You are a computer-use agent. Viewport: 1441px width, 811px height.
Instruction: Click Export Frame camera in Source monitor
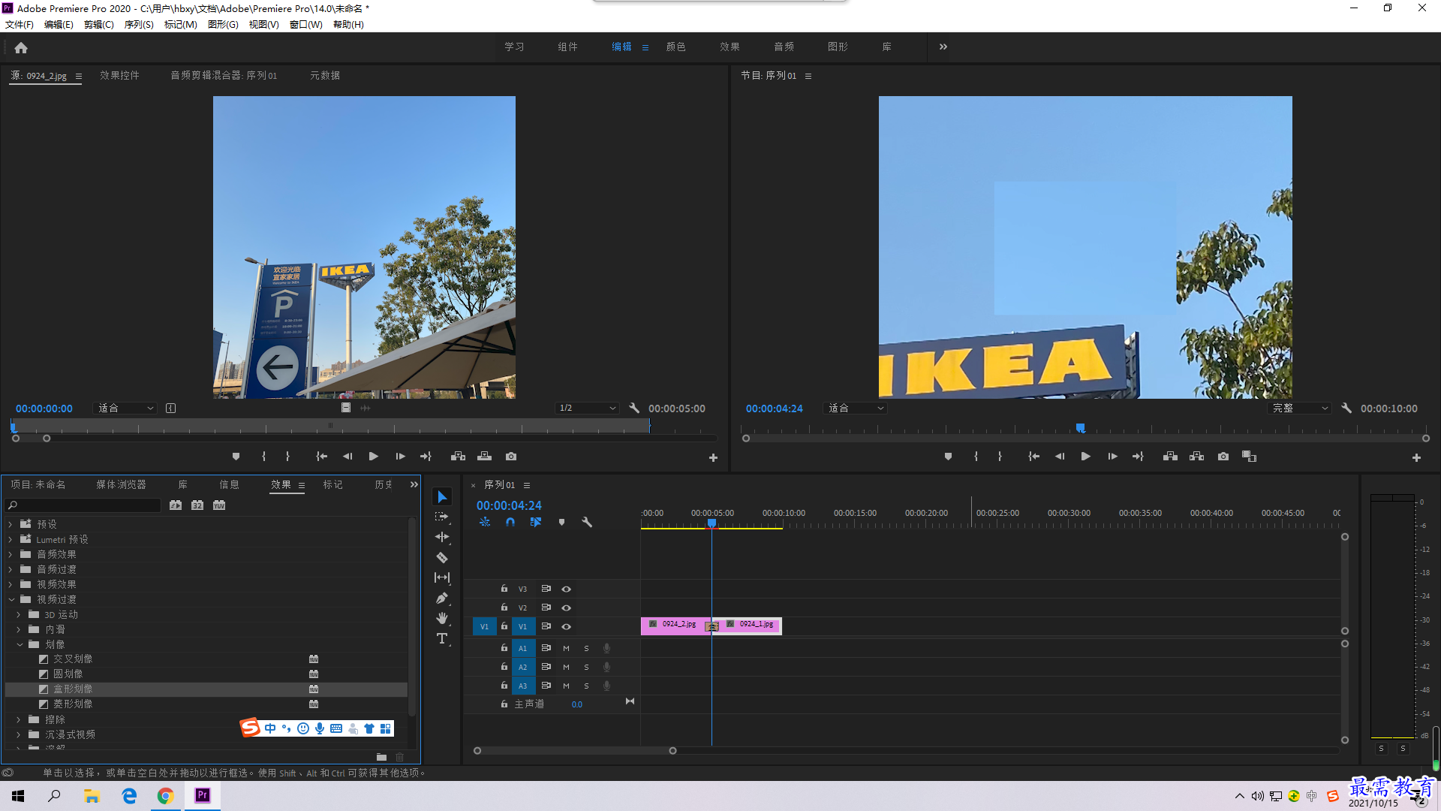pyautogui.click(x=511, y=457)
